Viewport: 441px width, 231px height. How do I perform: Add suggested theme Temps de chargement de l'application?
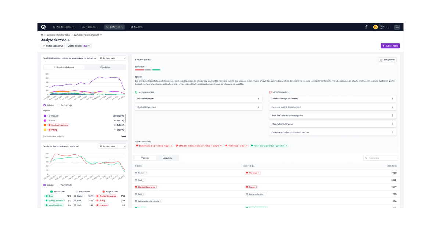tap(286, 146)
